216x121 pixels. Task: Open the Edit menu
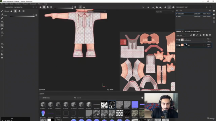coord(6,4)
